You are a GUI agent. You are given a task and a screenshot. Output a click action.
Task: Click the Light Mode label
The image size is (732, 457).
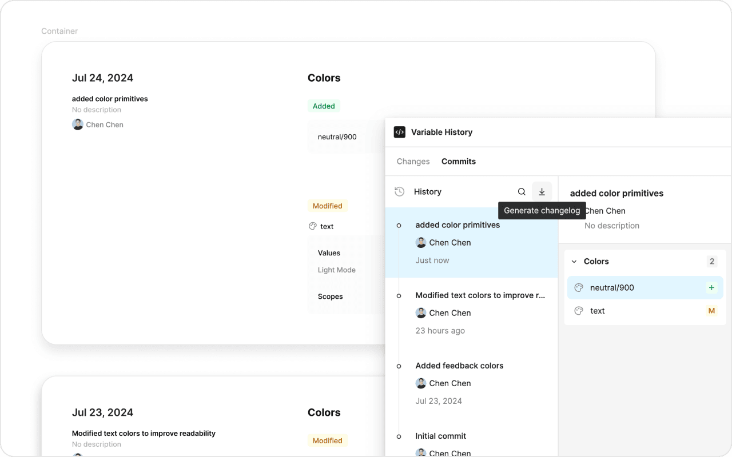click(x=337, y=270)
